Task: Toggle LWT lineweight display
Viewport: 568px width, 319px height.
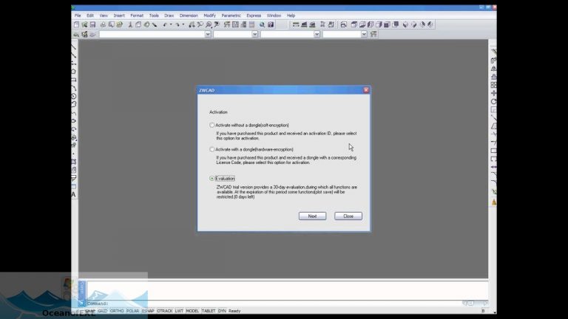Action: point(179,311)
